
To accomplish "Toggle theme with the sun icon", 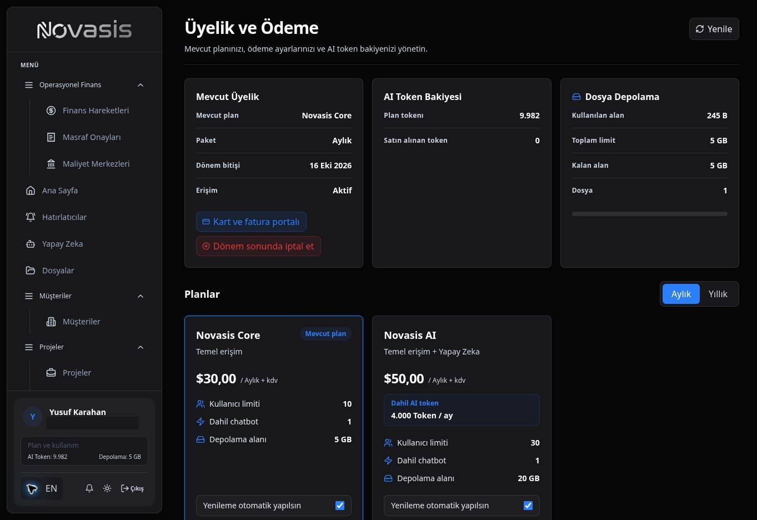I will coord(107,488).
